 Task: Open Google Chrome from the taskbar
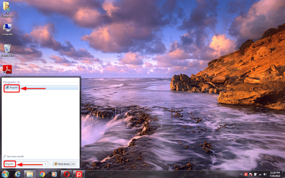click(x=42, y=174)
